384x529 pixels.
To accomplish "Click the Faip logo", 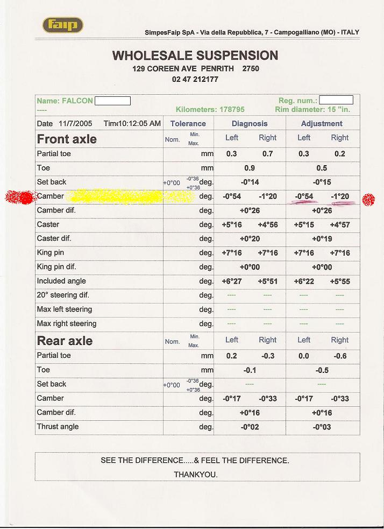I will (x=63, y=25).
